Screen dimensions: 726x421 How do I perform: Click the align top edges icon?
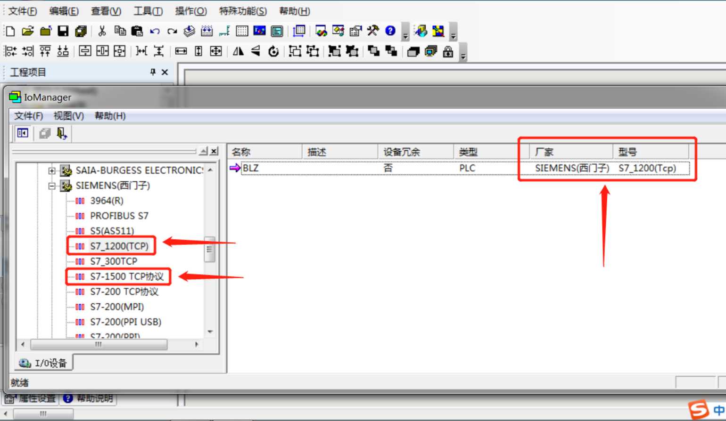[x=45, y=51]
